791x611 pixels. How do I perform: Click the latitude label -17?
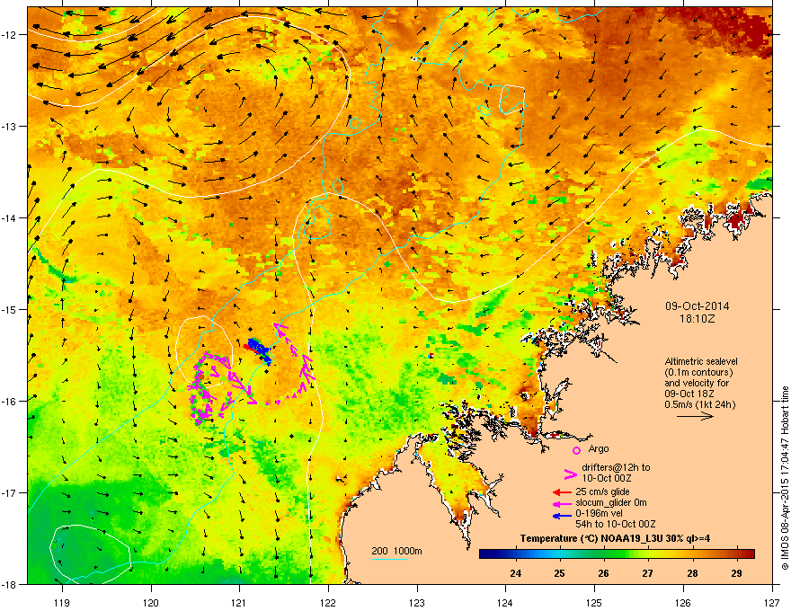point(9,492)
